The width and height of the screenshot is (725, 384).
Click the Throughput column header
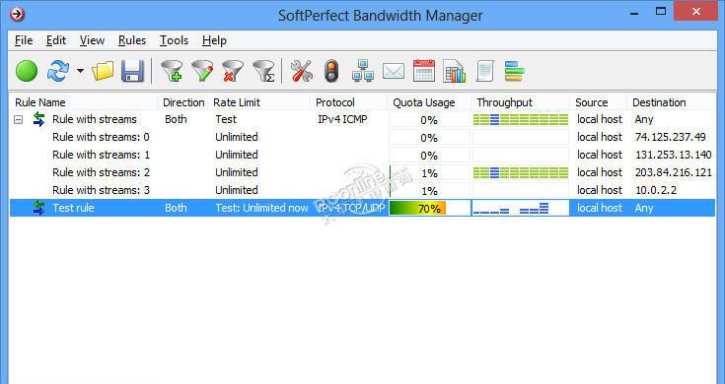click(521, 102)
